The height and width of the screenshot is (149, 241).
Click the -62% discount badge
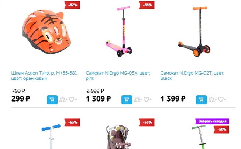click(x=72, y=5)
